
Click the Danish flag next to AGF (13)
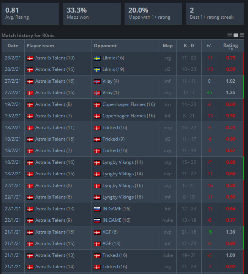(x=97, y=244)
